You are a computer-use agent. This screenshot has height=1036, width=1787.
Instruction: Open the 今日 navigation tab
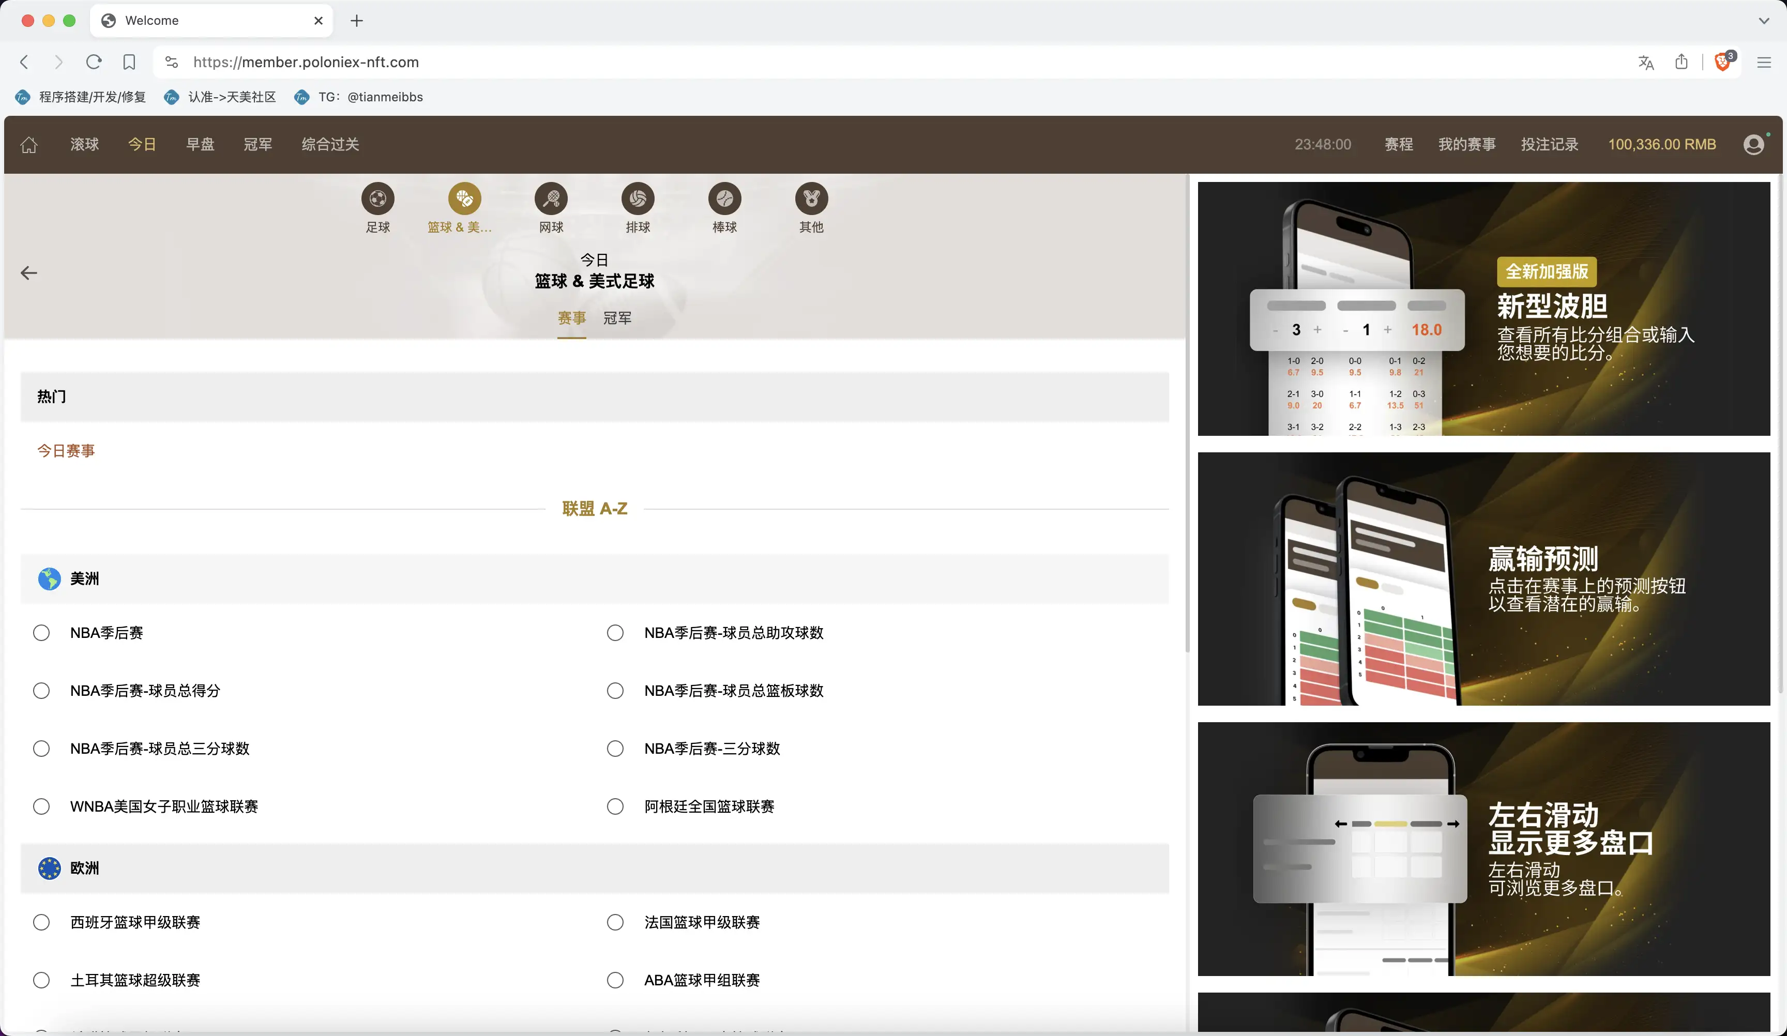pyautogui.click(x=142, y=145)
